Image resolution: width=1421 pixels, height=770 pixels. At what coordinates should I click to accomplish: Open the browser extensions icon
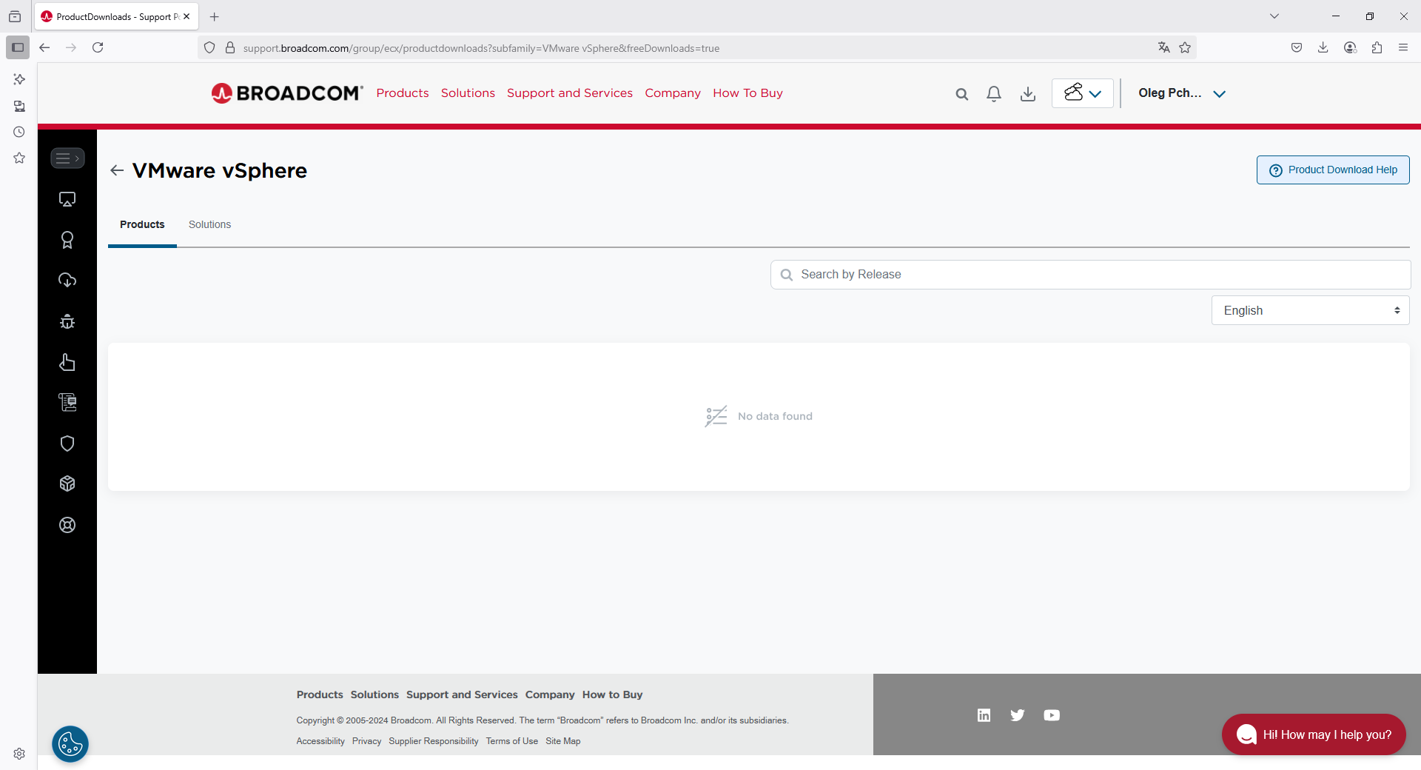click(x=1377, y=47)
